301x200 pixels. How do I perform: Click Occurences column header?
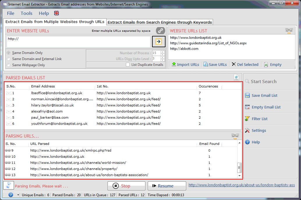[x=208, y=86]
